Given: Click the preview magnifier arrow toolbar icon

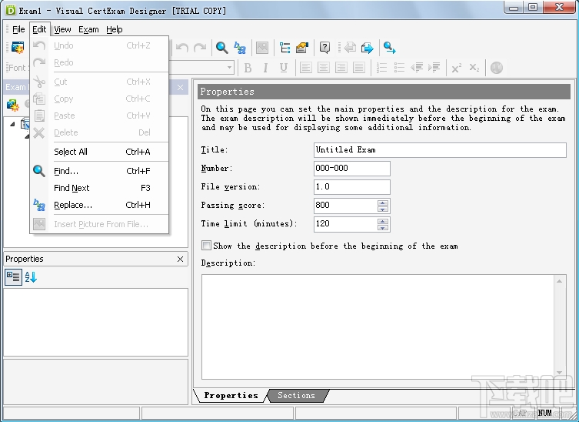Looking at the screenshot, I should [389, 48].
